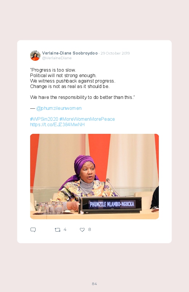The image size is (189, 292).
Task: Click the tweet text "Progress is too slow"
Action: (x=53, y=70)
